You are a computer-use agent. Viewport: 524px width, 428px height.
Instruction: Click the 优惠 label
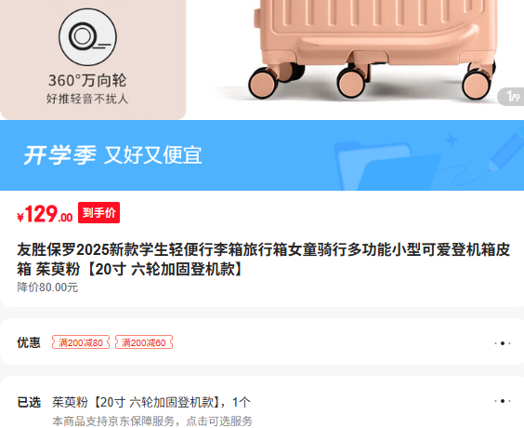(29, 342)
